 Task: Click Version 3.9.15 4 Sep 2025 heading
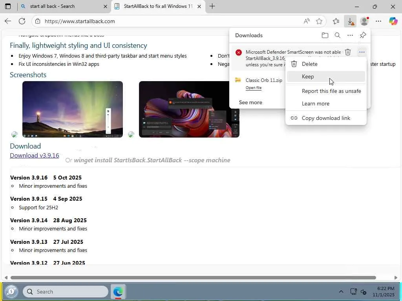pyautogui.click(x=46, y=199)
